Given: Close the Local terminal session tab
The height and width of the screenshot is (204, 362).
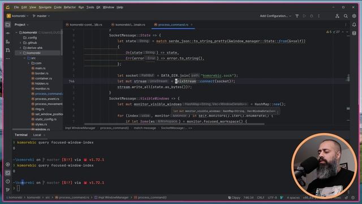Looking at the screenshot, I should pos(44,135).
